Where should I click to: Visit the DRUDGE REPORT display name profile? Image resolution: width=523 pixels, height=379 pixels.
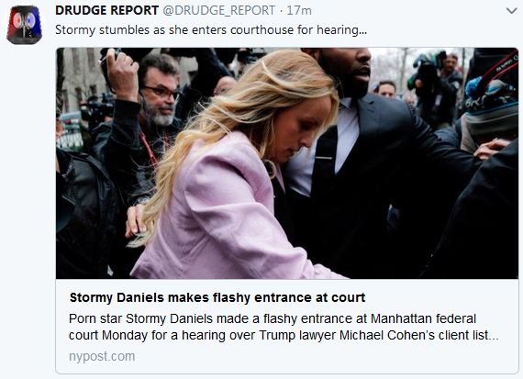tap(106, 10)
